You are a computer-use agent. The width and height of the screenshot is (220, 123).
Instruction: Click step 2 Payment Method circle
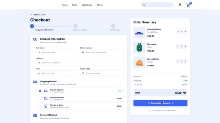click(76, 26)
